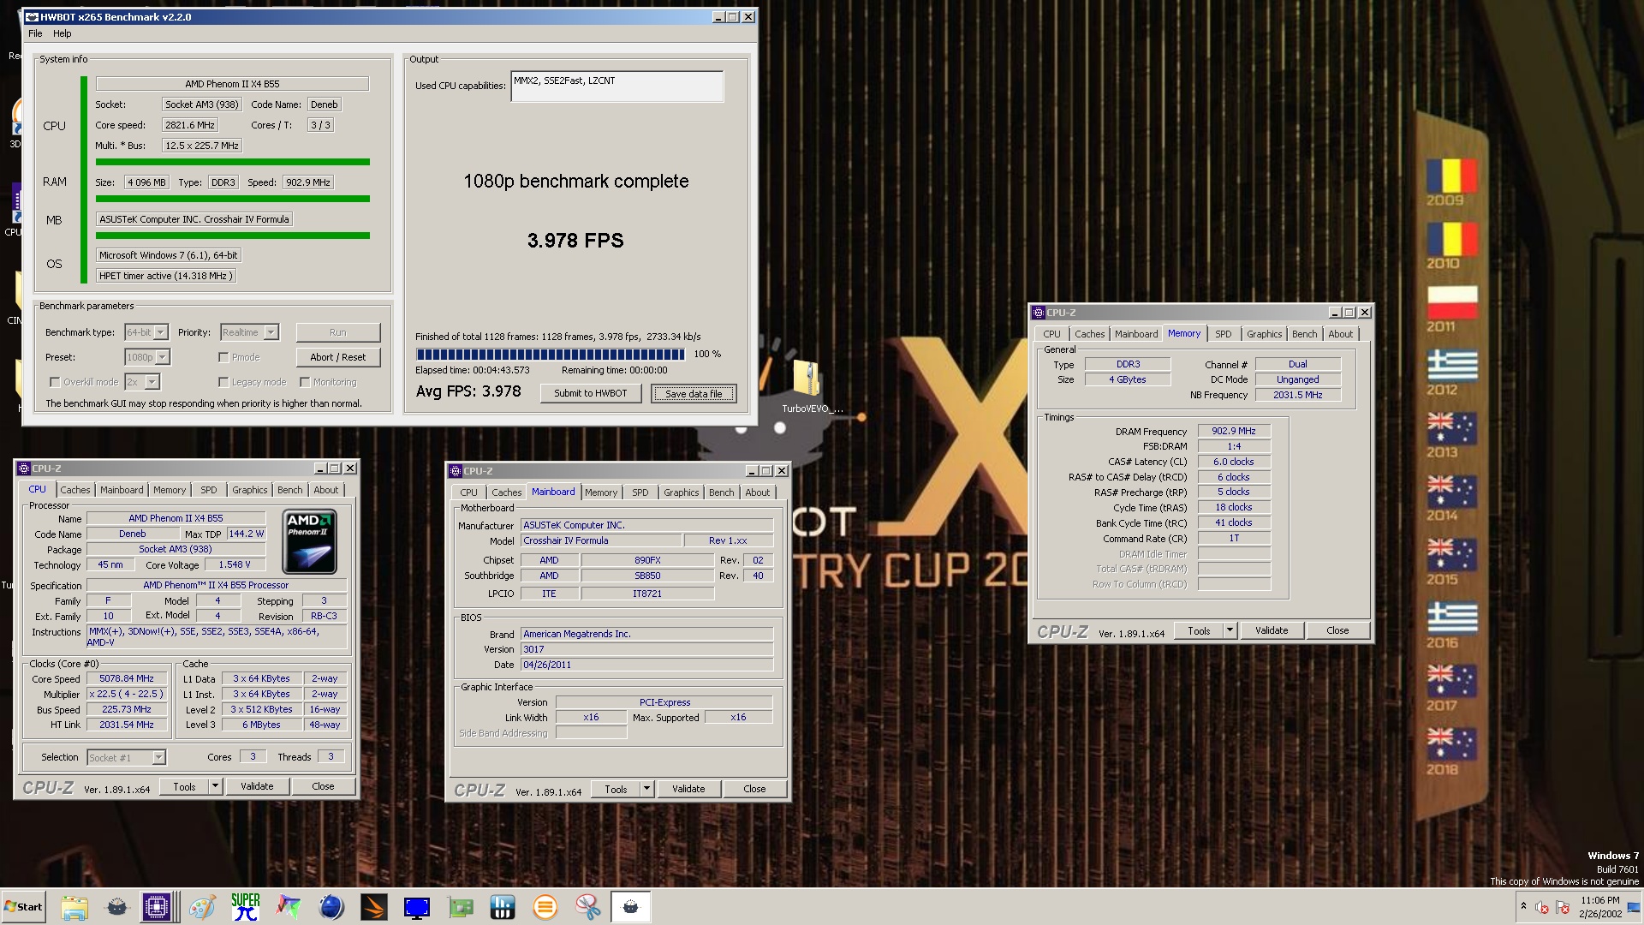Open the green graphics card taskbar icon

tap(460, 907)
